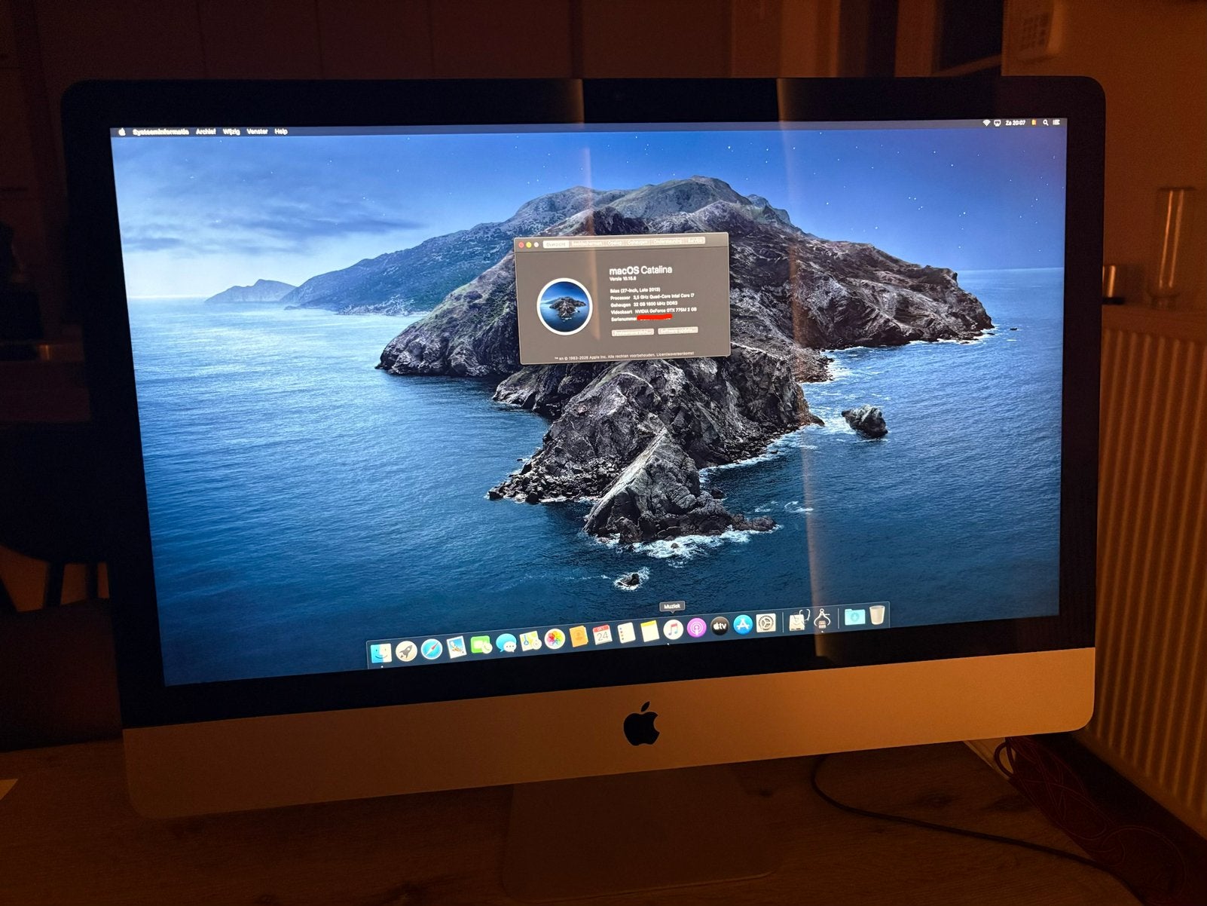Switch to the Geheugen tab

tap(637, 242)
